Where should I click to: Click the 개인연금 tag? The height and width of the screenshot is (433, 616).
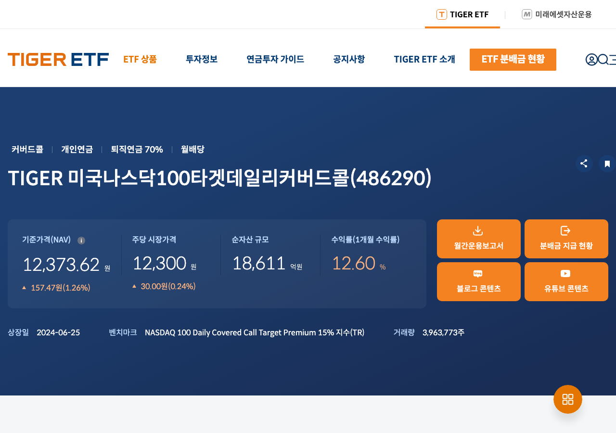point(77,149)
